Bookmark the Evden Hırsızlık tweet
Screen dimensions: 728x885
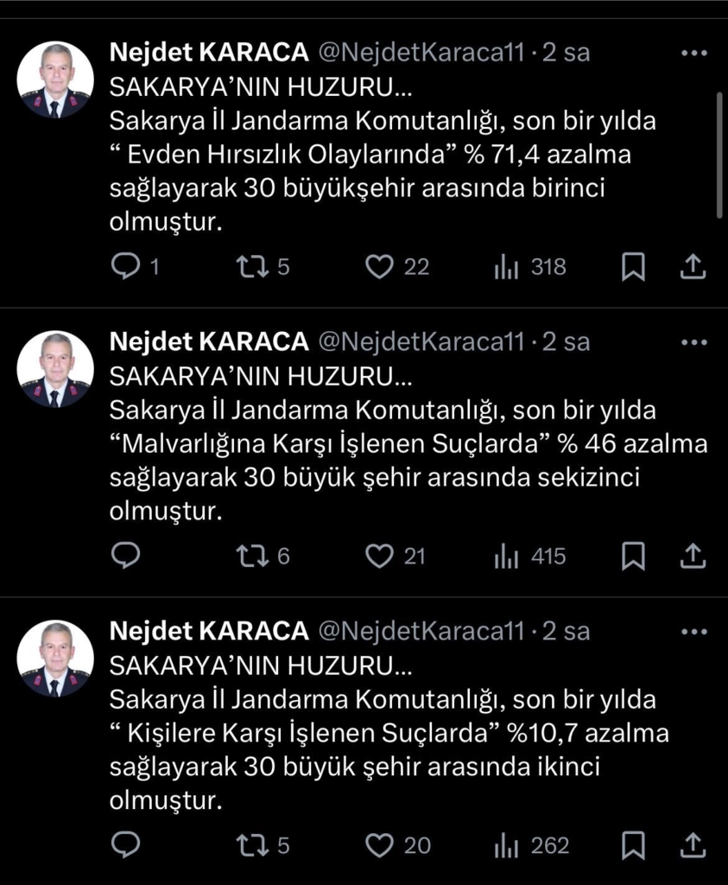633,268
